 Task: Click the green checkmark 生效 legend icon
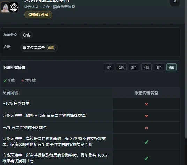[5, 81]
